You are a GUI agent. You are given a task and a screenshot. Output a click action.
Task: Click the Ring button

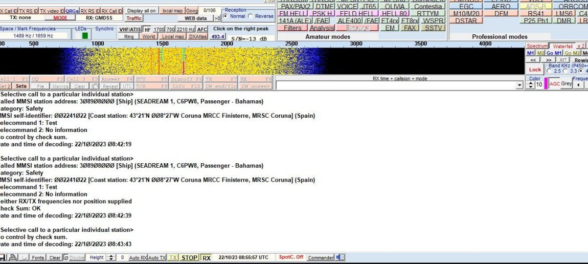[x=129, y=36]
